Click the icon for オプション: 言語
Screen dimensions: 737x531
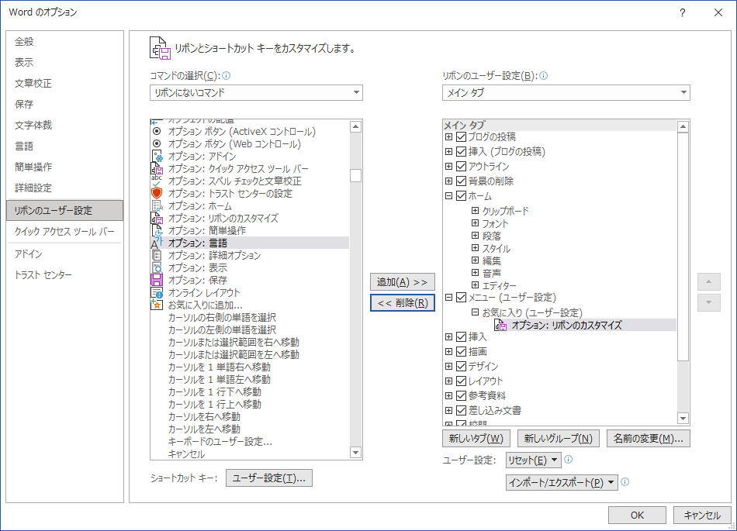click(x=157, y=243)
